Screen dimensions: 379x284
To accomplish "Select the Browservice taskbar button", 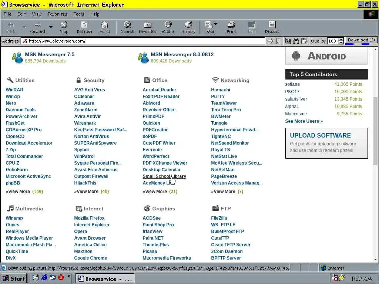I will [x=105, y=279].
